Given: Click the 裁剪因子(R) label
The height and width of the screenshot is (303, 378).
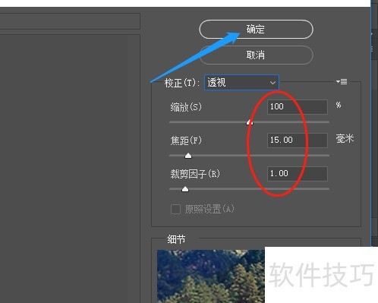Looking at the screenshot, I should click(x=195, y=174).
